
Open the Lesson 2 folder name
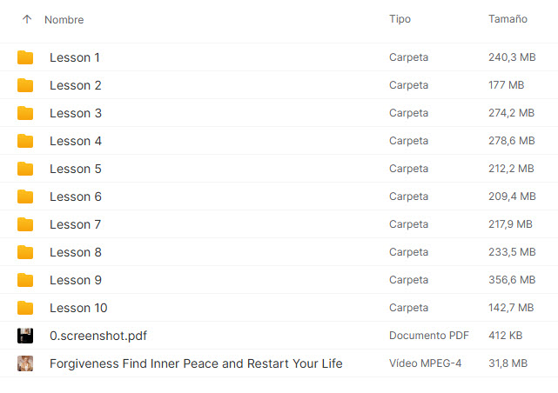pos(76,85)
